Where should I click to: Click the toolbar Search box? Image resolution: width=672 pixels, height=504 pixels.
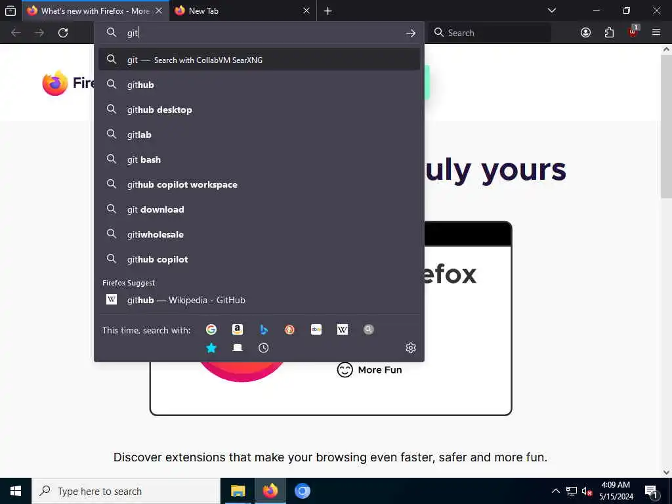(490, 33)
